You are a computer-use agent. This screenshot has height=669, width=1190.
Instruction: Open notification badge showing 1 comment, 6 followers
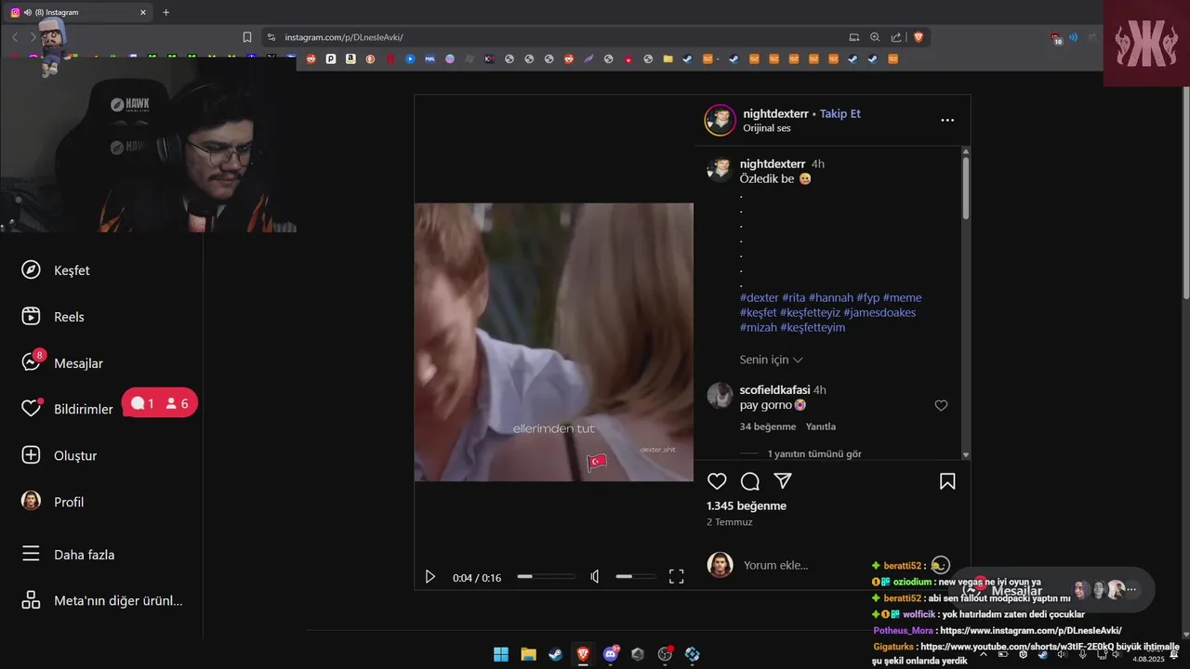tap(160, 403)
